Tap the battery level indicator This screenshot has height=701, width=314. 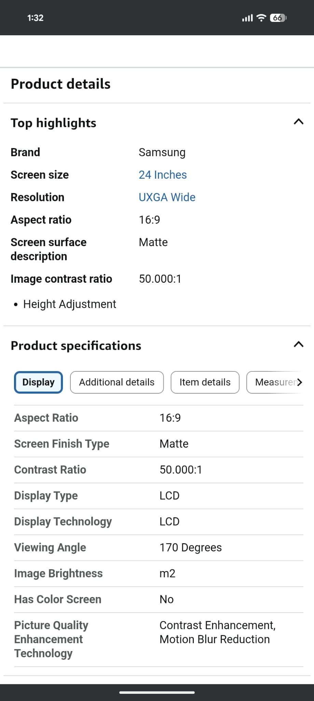[278, 18]
